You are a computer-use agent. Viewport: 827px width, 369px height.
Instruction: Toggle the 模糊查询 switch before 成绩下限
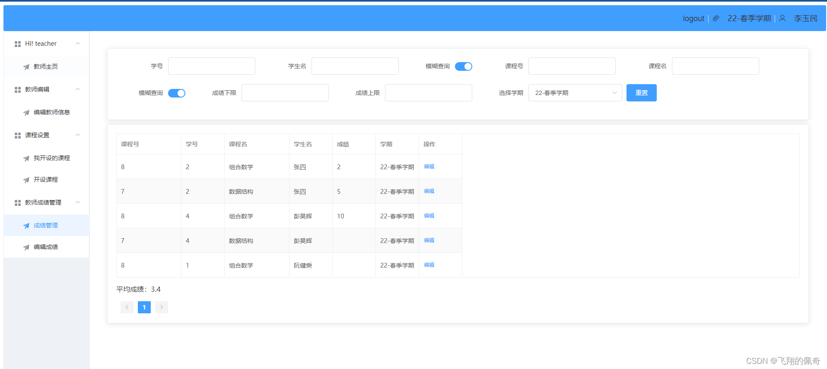176,93
